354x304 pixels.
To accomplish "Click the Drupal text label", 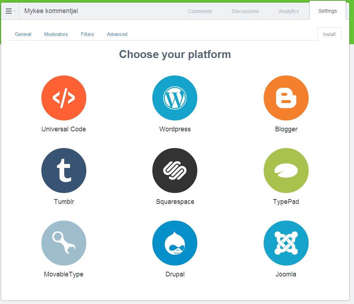I will tap(175, 274).
